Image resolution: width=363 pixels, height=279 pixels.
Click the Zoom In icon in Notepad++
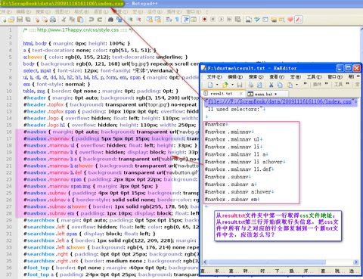pyautogui.click(x=130, y=20)
